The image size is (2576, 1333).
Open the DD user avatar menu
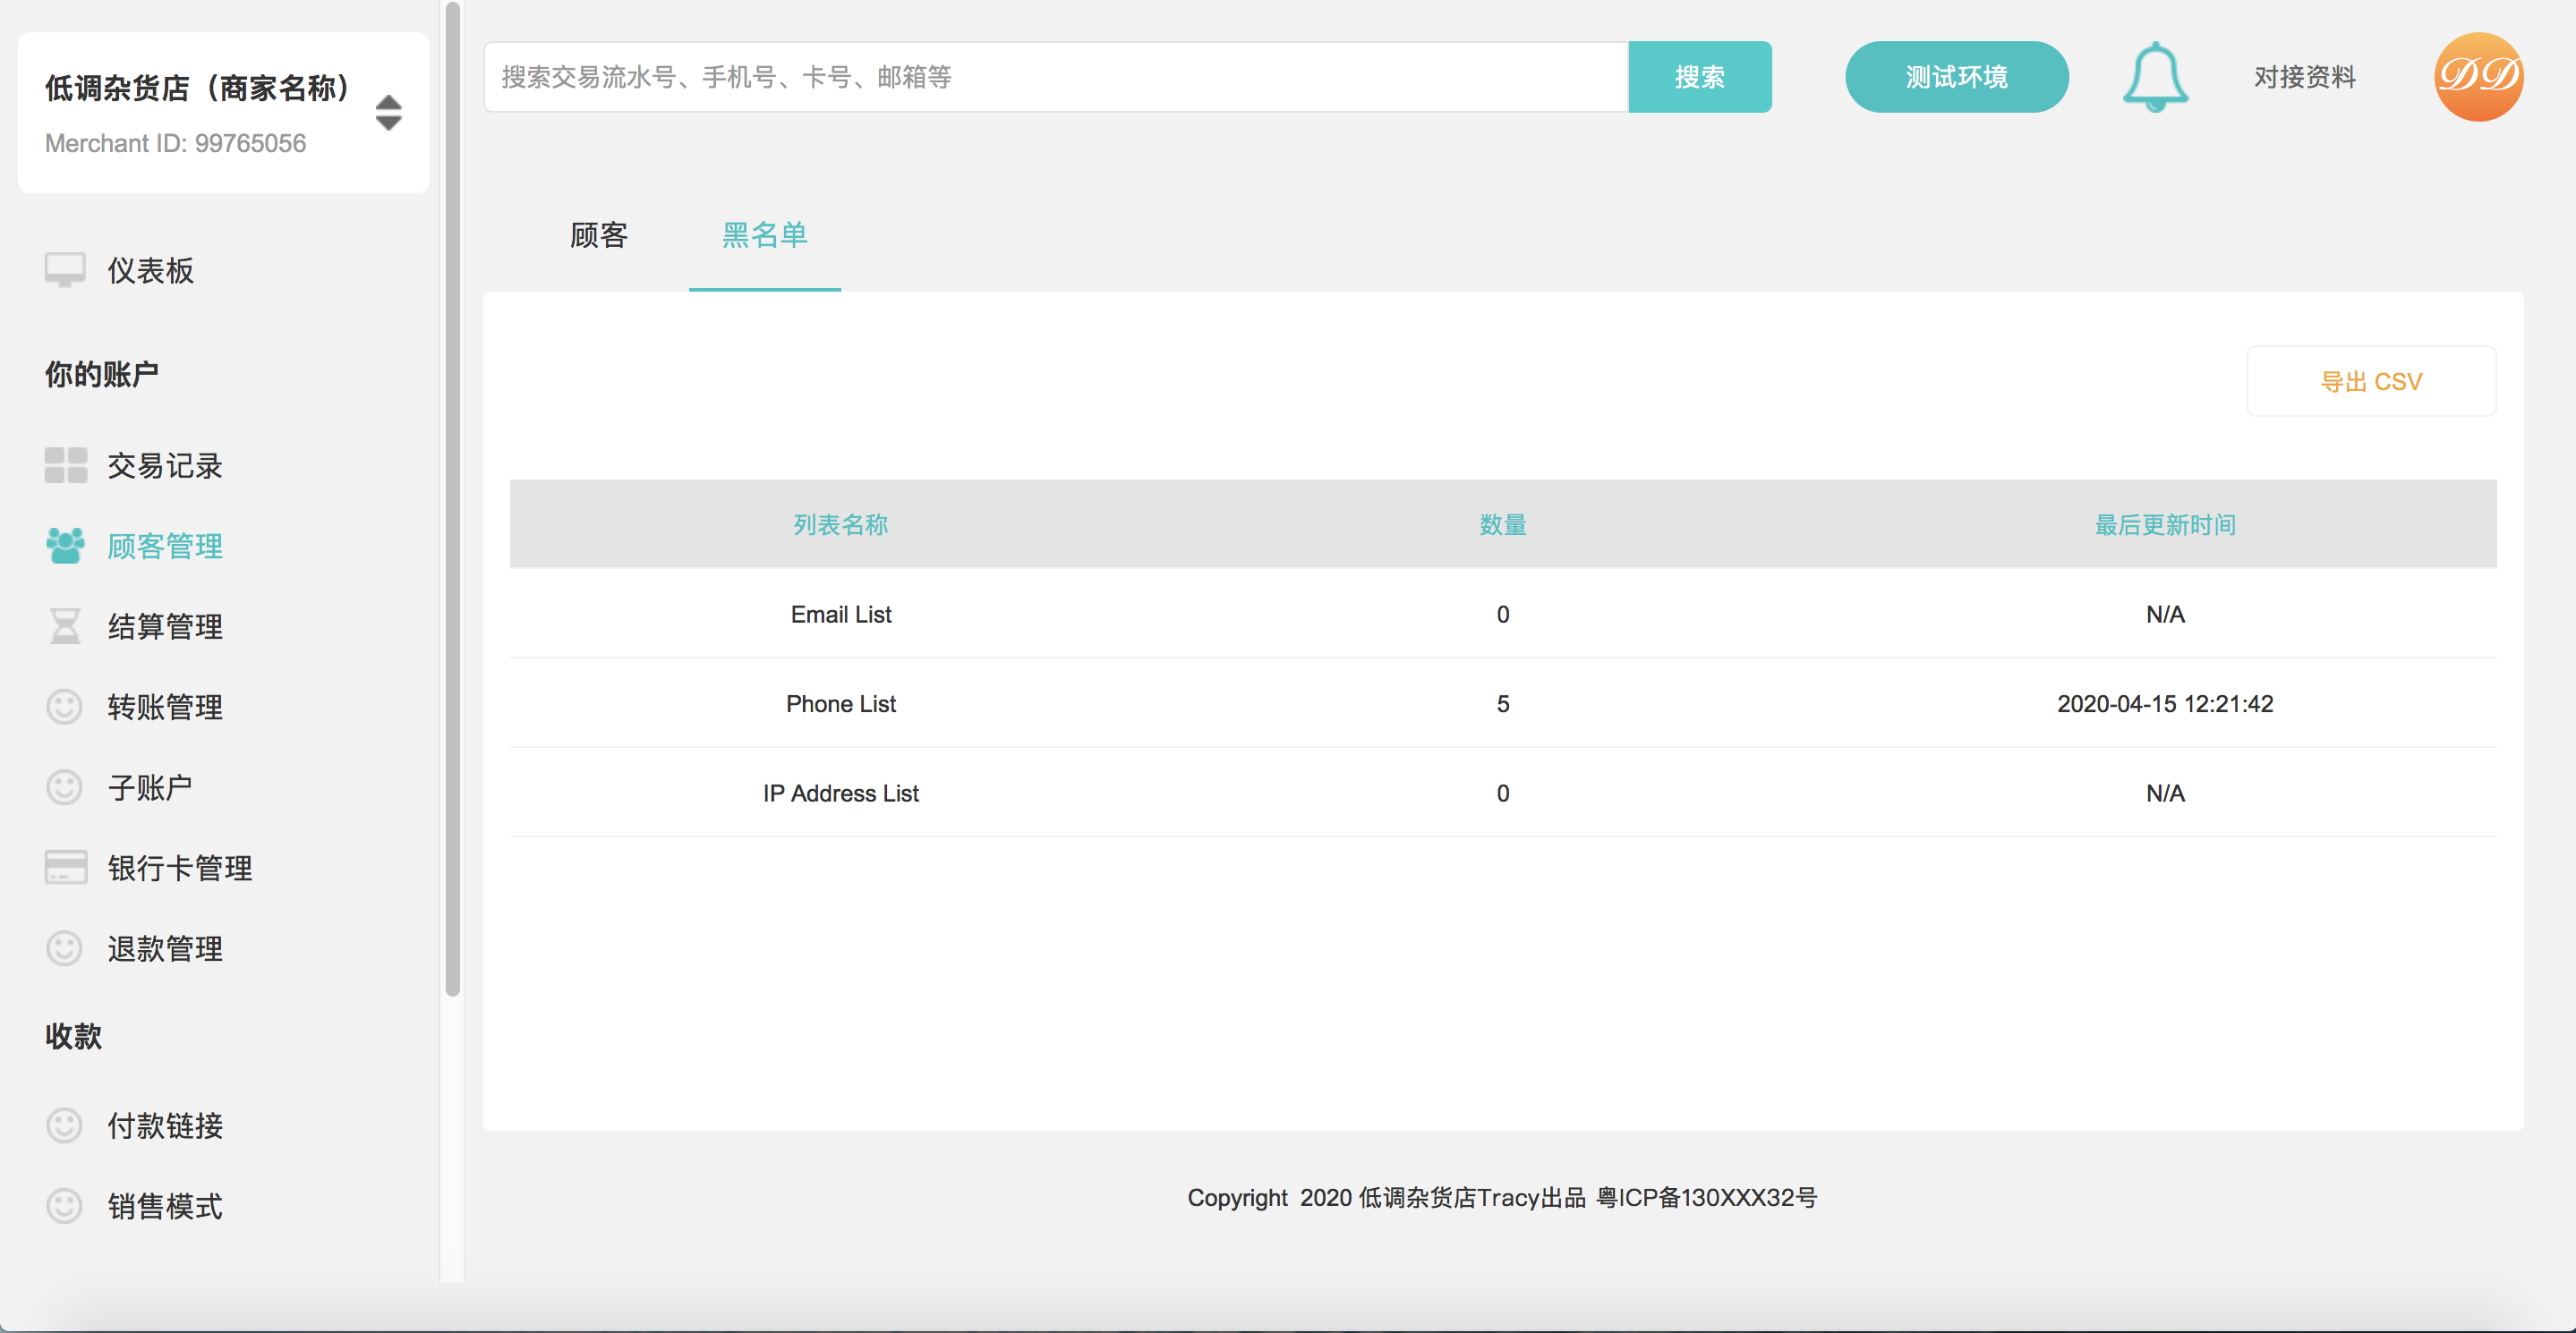click(2478, 77)
